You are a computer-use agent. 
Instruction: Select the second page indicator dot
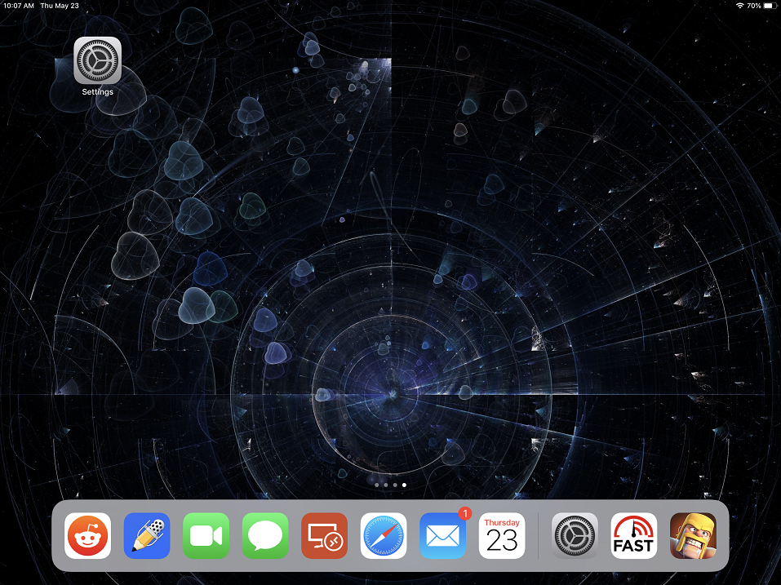(x=385, y=485)
